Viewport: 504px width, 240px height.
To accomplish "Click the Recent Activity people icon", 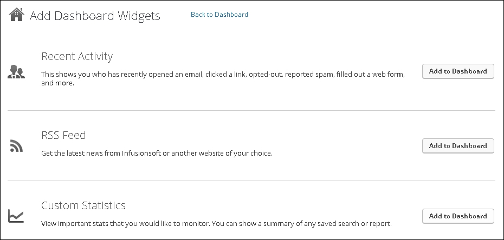I will (x=16, y=72).
